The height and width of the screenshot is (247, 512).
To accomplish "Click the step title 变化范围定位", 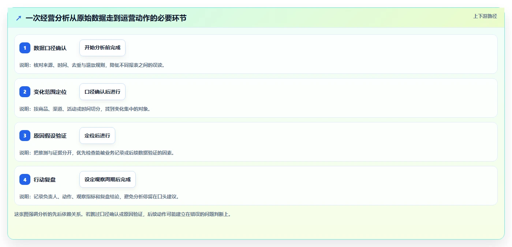I will click(x=50, y=92).
